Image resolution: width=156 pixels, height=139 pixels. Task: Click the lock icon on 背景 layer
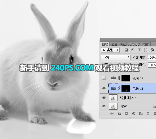[154, 106]
